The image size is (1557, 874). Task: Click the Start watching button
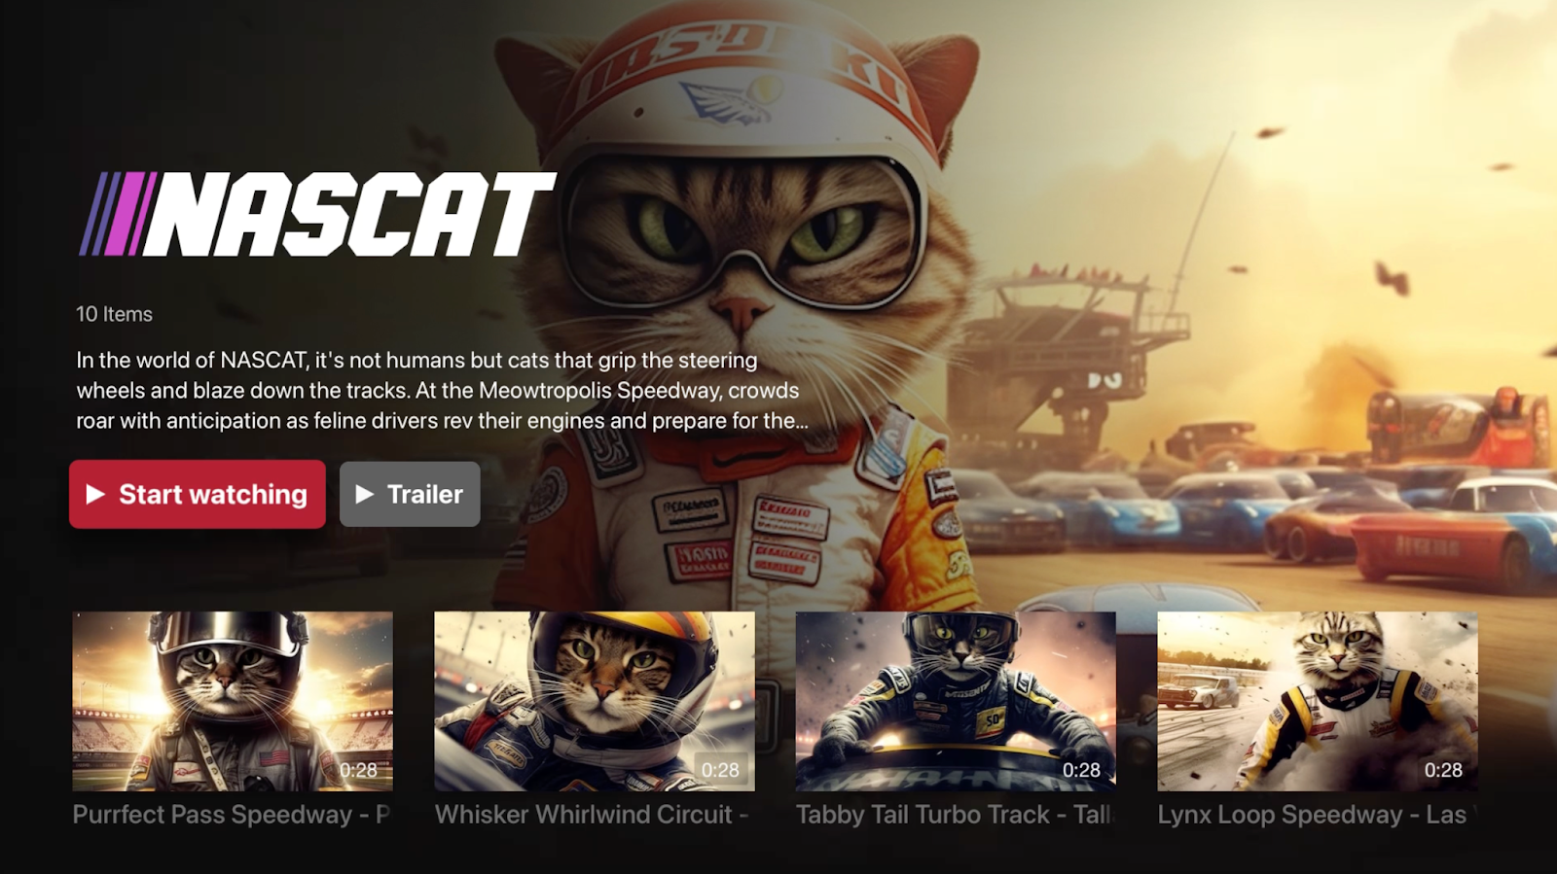pos(198,494)
